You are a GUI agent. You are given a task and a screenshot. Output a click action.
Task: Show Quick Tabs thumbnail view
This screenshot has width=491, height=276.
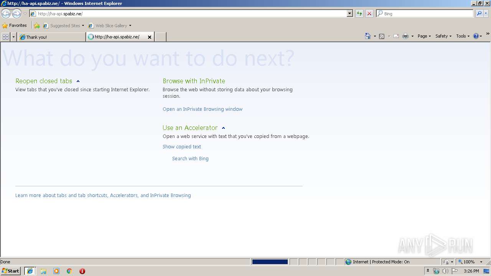click(x=5, y=37)
